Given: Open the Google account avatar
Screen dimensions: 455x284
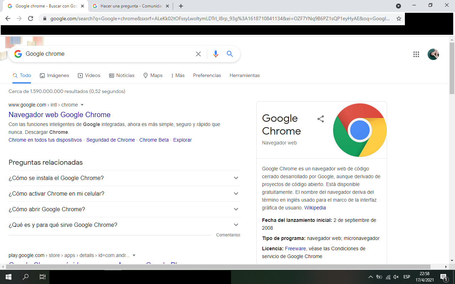Looking at the screenshot, I should click(x=433, y=54).
